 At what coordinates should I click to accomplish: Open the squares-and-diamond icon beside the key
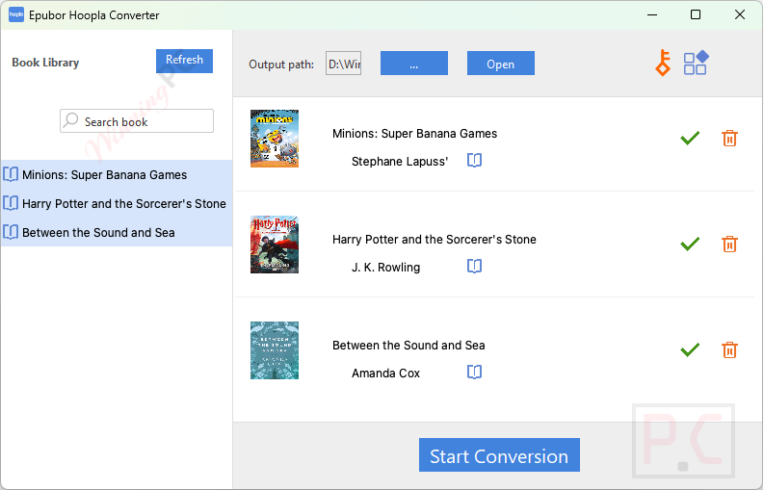pos(696,63)
